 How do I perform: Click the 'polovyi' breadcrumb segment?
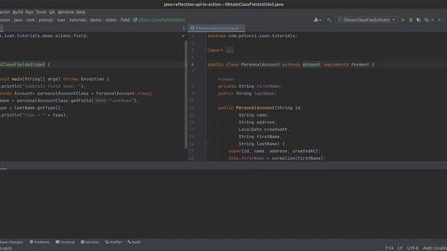click(46, 20)
